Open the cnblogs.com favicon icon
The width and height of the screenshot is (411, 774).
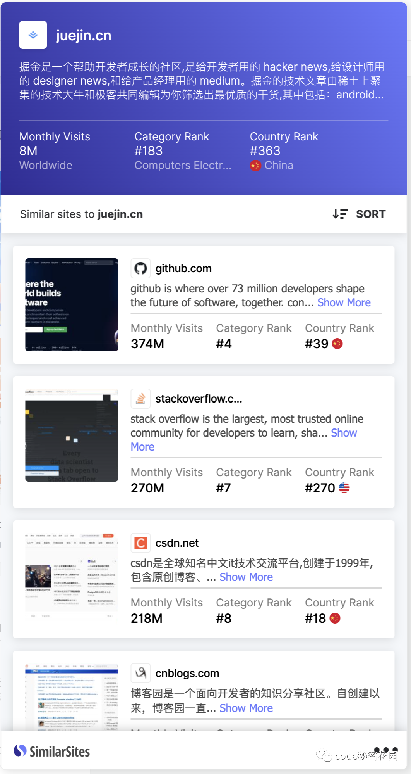point(140,673)
